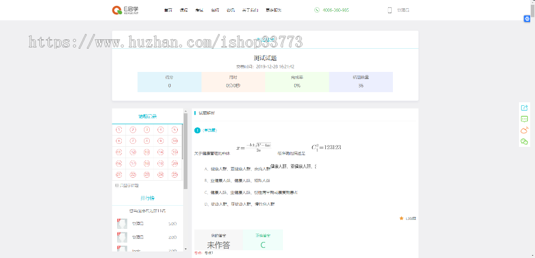
Task: Click the sidebar scrollbar down arrow
Action: click(185, 249)
